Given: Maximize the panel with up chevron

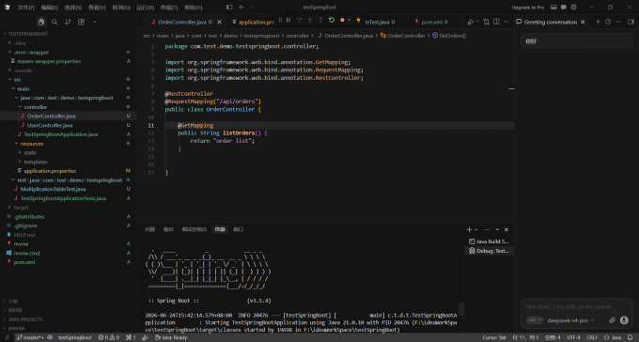Looking at the screenshot, I should pos(497,229).
